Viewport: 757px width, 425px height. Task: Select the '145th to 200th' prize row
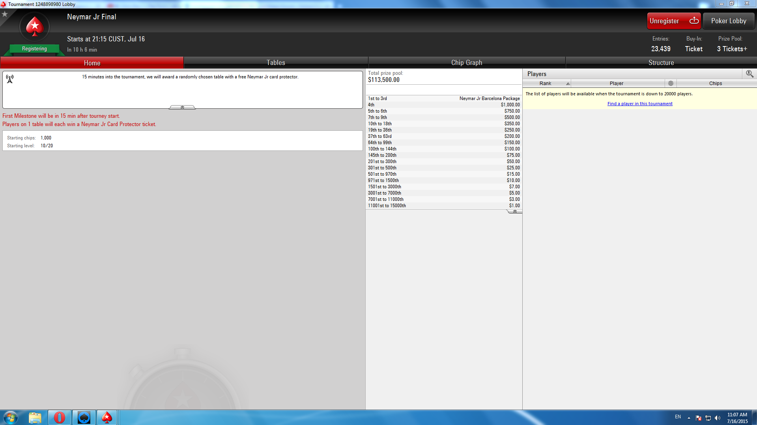tap(444, 155)
